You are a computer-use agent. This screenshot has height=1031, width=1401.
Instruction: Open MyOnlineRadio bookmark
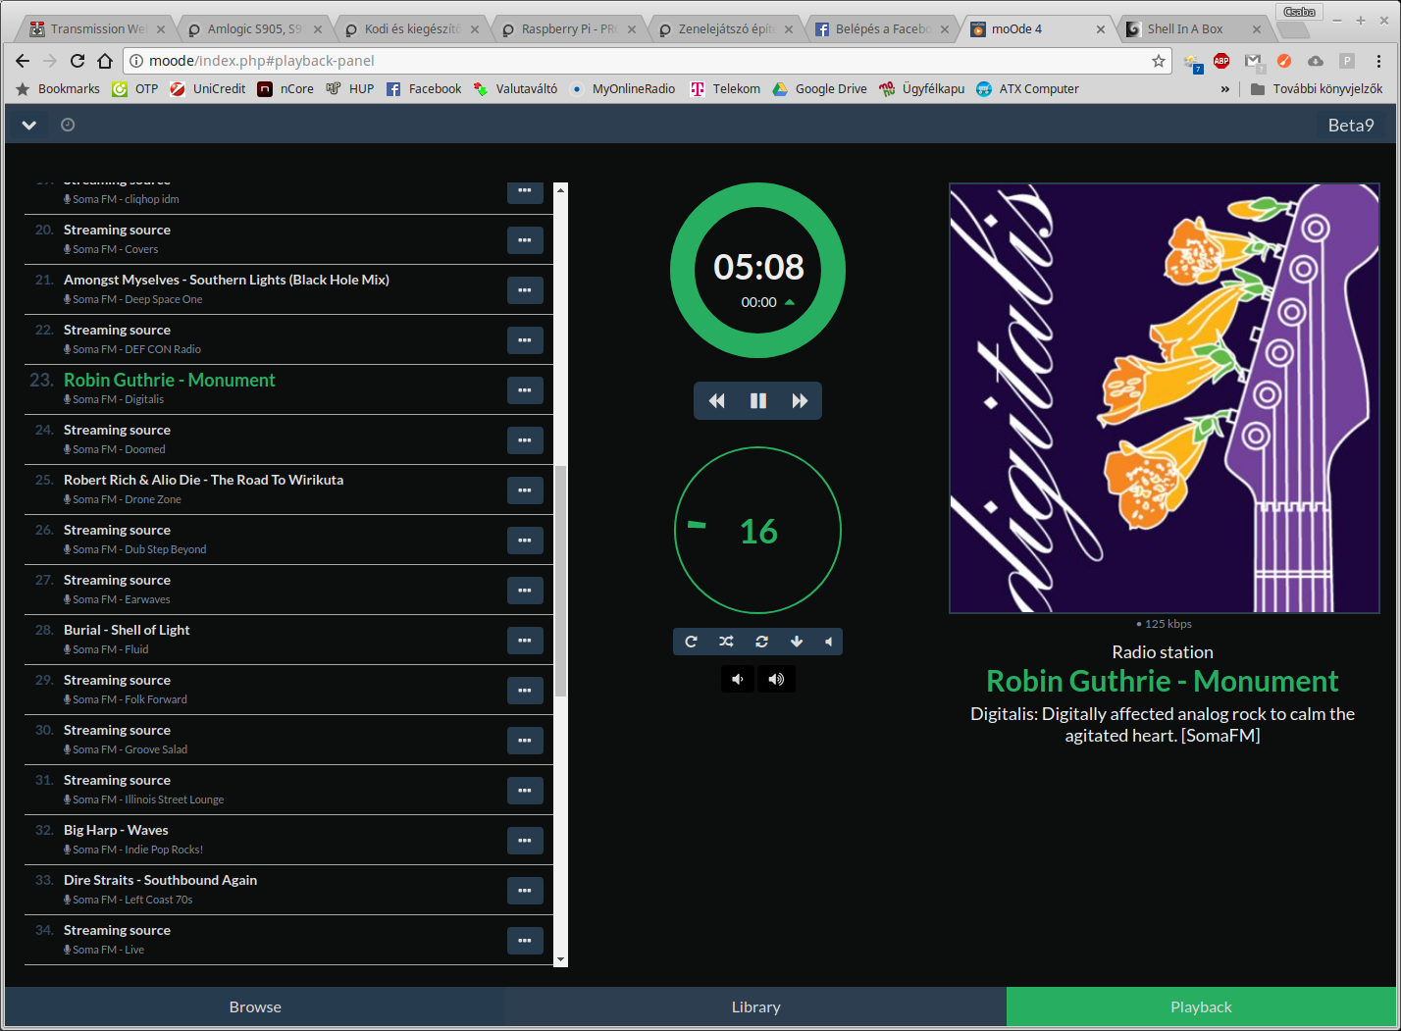(x=622, y=89)
